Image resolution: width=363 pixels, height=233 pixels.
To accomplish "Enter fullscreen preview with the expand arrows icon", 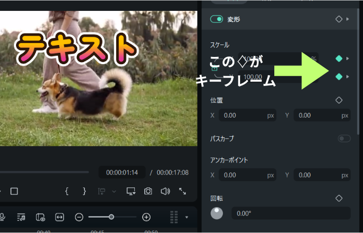I will (183, 191).
